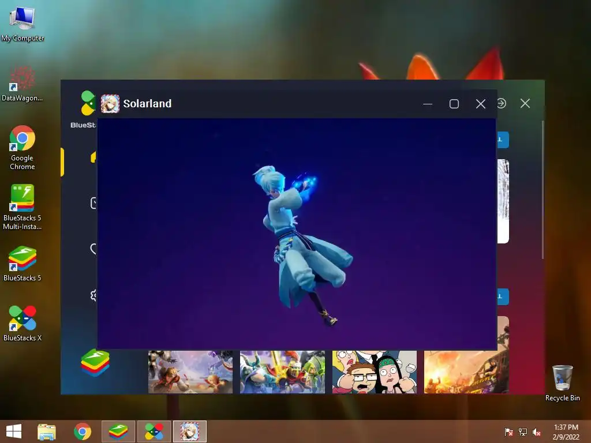Open DataWagon desktop shortcut
The height and width of the screenshot is (443, 591).
[23, 84]
